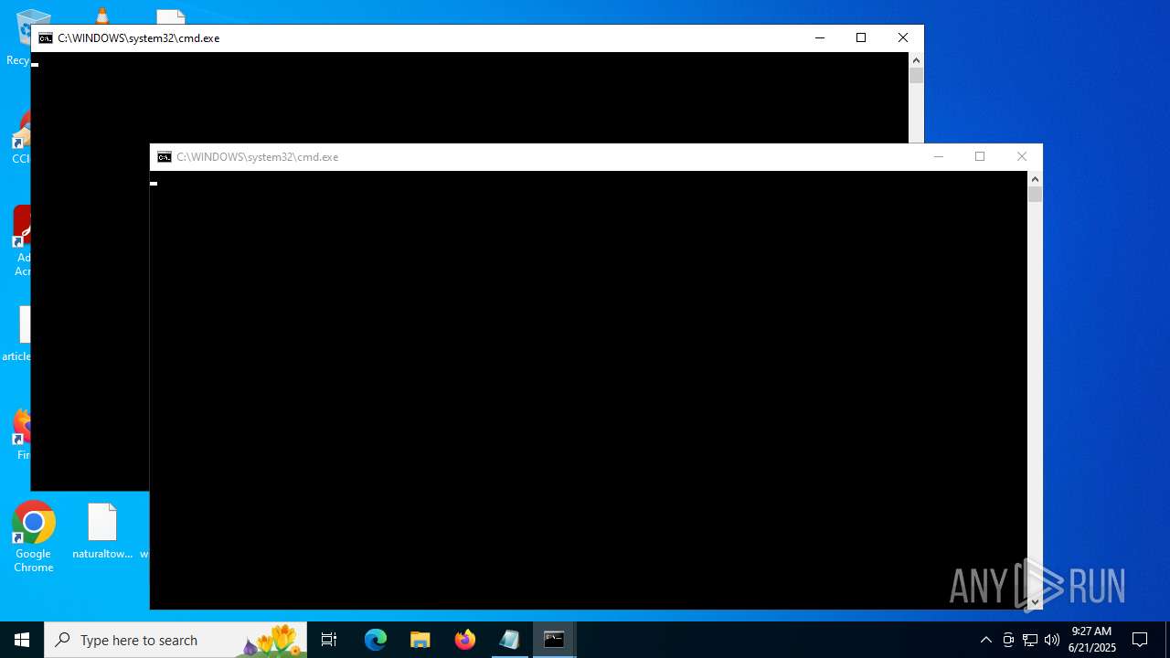This screenshot has height=658, width=1170.
Task: Open Task View from the taskbar
Action: (329, 640)
